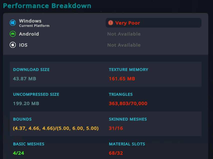Click the Texture Memory value 161.65 MB
Viewport: 213px width, 159px height.
(x=122, y=79)
